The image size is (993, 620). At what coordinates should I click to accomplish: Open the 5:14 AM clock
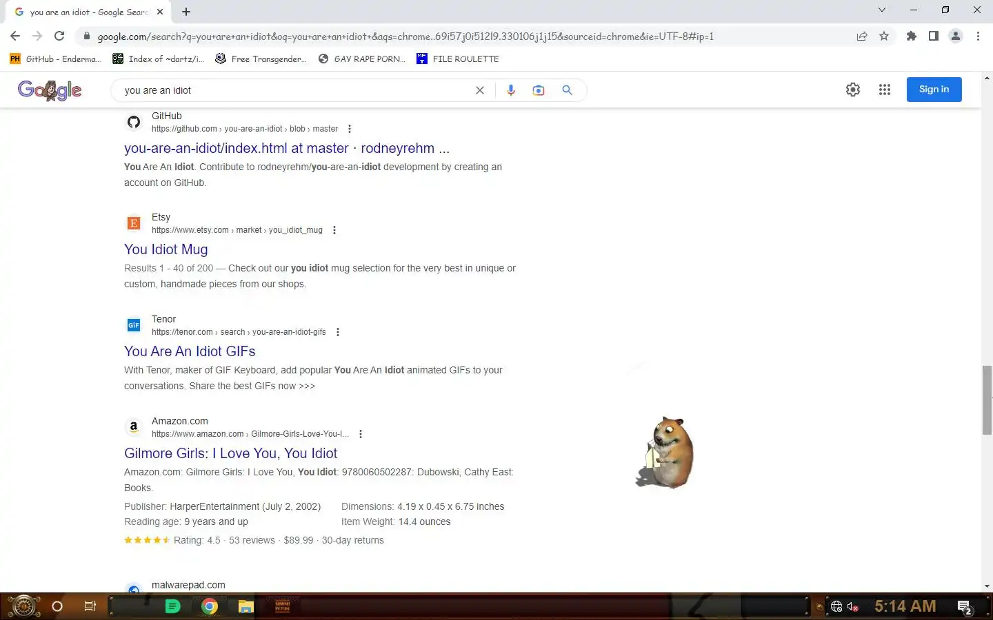tap(905, 606)
